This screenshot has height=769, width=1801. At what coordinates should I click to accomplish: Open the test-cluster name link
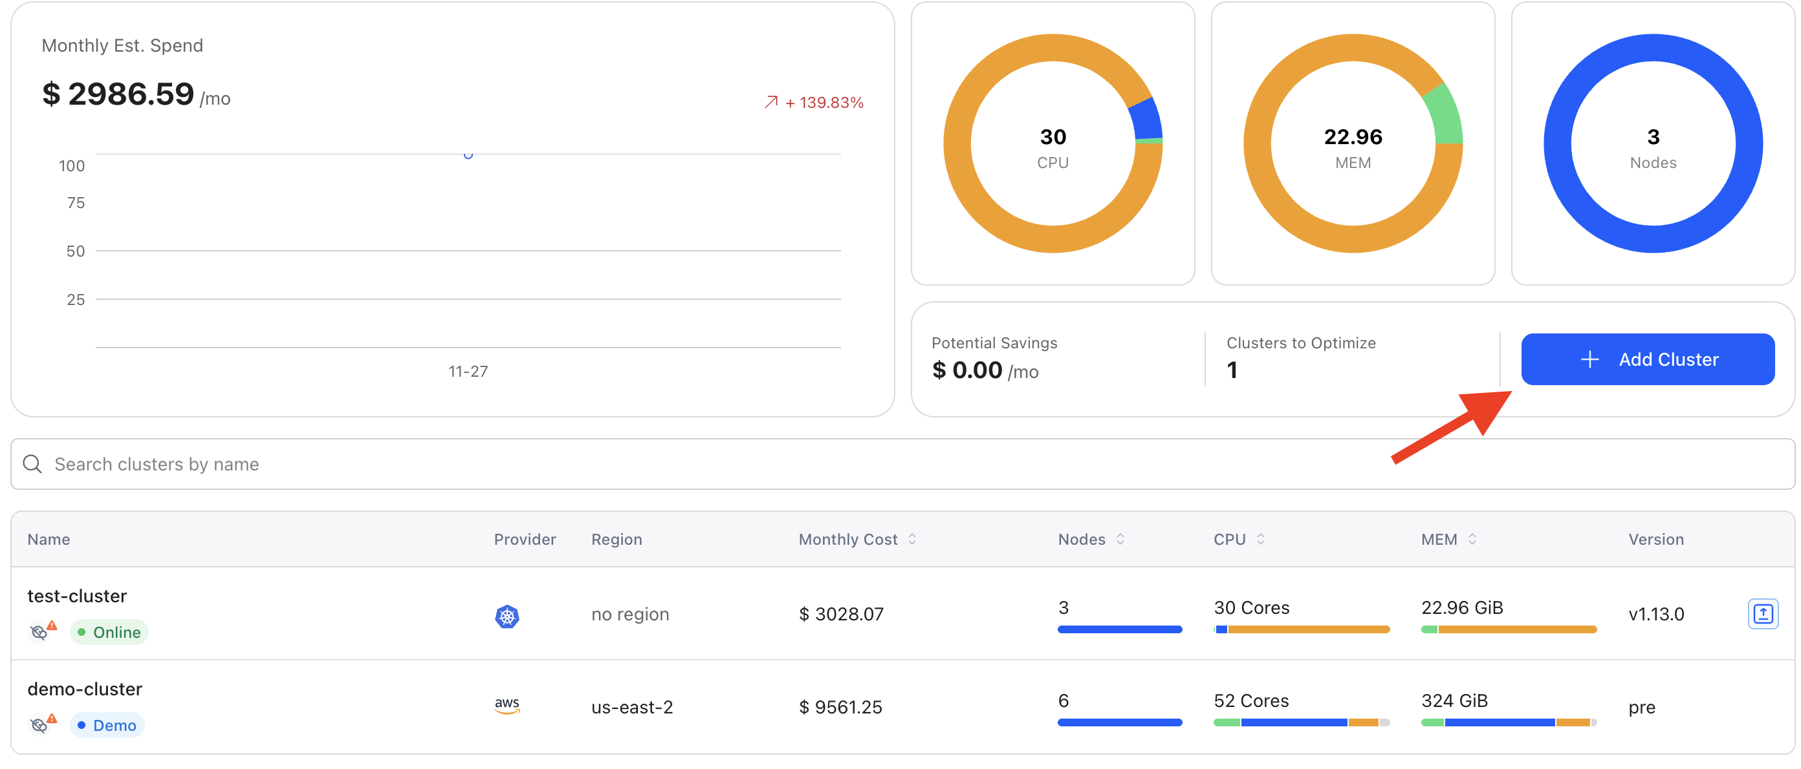point(77,596)
